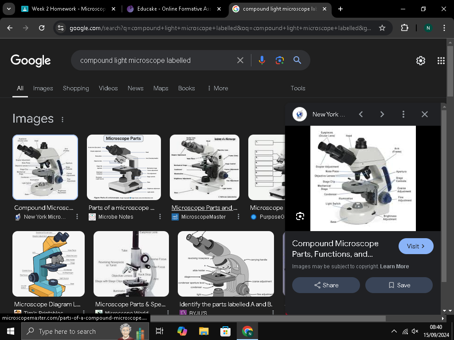Clear the search query with X
Image resolution: width=454 pixels, height=340 pixels.
tap(240, 60)
